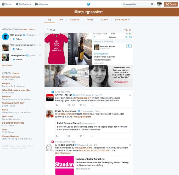Follow Satire@DieWelt
The height and width of the screenshot is (175, 179).
(x=17, y=59)
